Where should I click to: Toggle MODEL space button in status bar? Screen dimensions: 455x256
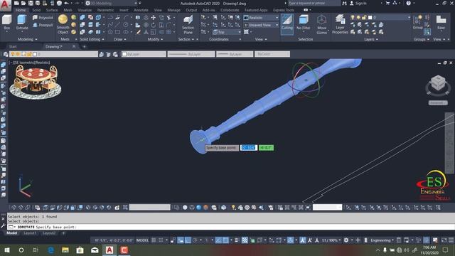(142, 240)
